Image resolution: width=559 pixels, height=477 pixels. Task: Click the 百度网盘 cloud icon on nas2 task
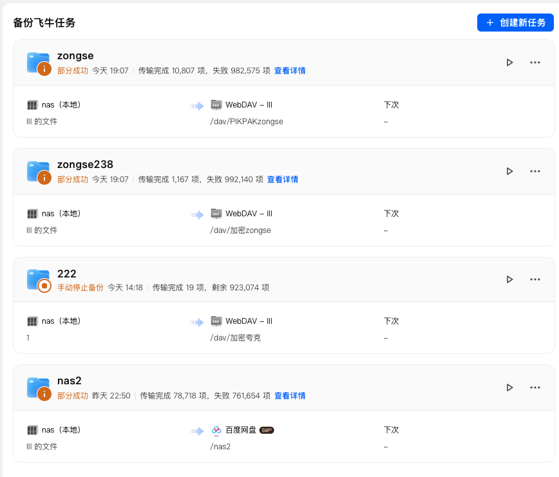pos(215,429)
